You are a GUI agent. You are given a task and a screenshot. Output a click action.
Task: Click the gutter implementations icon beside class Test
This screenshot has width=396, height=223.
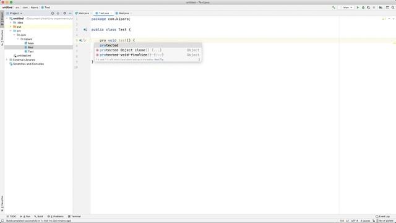85,30
